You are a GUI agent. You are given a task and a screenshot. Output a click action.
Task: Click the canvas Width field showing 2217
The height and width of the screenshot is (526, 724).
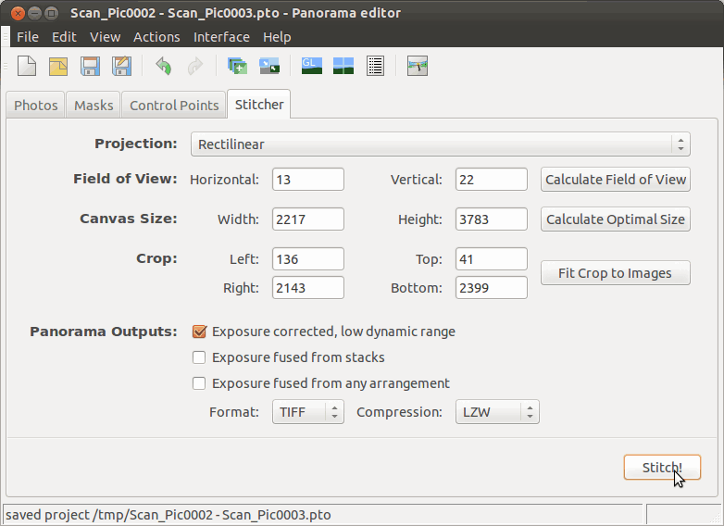308,219
